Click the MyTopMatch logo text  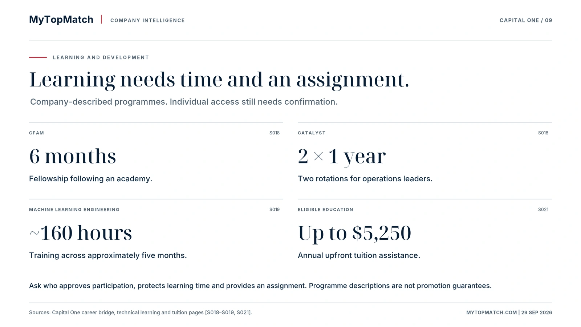(x=61, y=20)
